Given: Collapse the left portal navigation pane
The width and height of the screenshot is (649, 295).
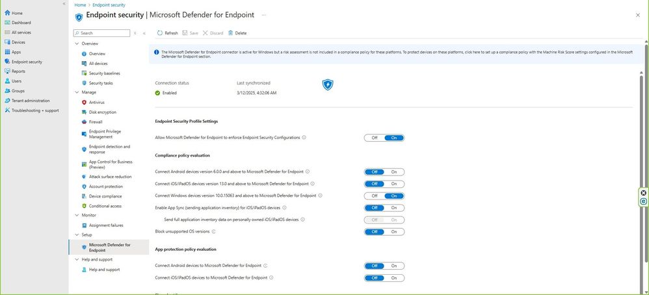Looking at the screenshot, I should pyautogui.click(x=64, y=3).
